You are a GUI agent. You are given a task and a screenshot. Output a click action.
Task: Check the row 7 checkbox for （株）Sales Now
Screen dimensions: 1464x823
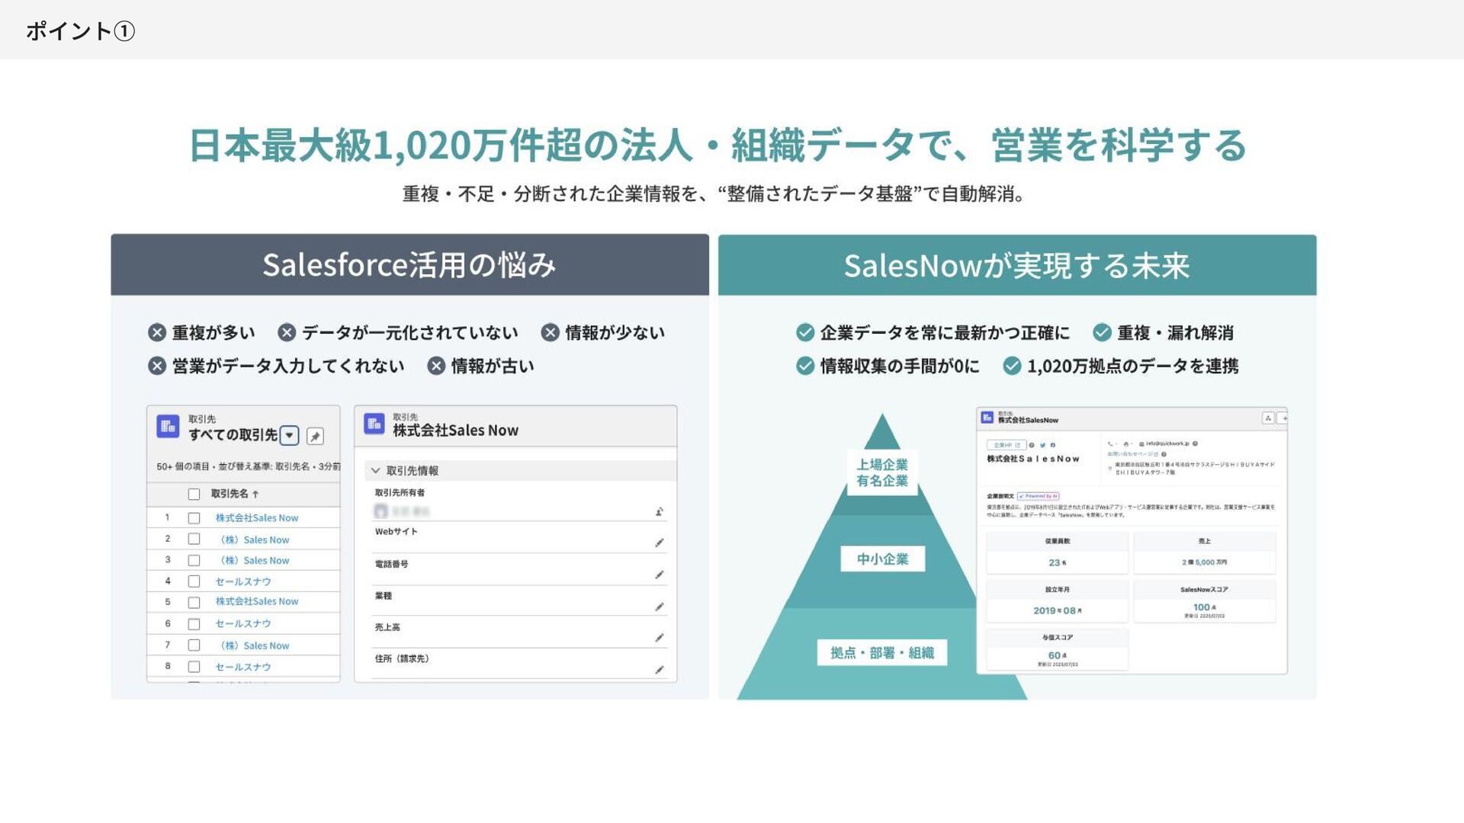coord(194,645)
